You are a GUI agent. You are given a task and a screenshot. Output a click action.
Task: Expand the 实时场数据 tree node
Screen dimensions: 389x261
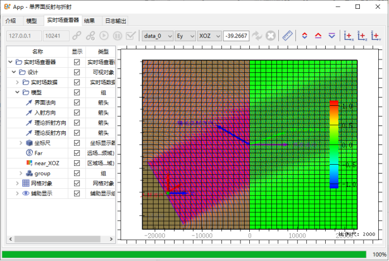[x=17, y=82]
